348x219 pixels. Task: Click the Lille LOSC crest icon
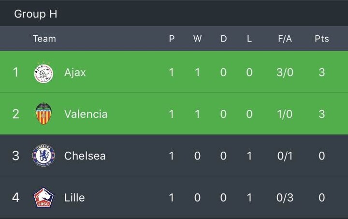tap(43, 197)
